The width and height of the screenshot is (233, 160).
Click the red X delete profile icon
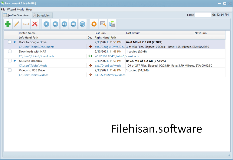35,24
